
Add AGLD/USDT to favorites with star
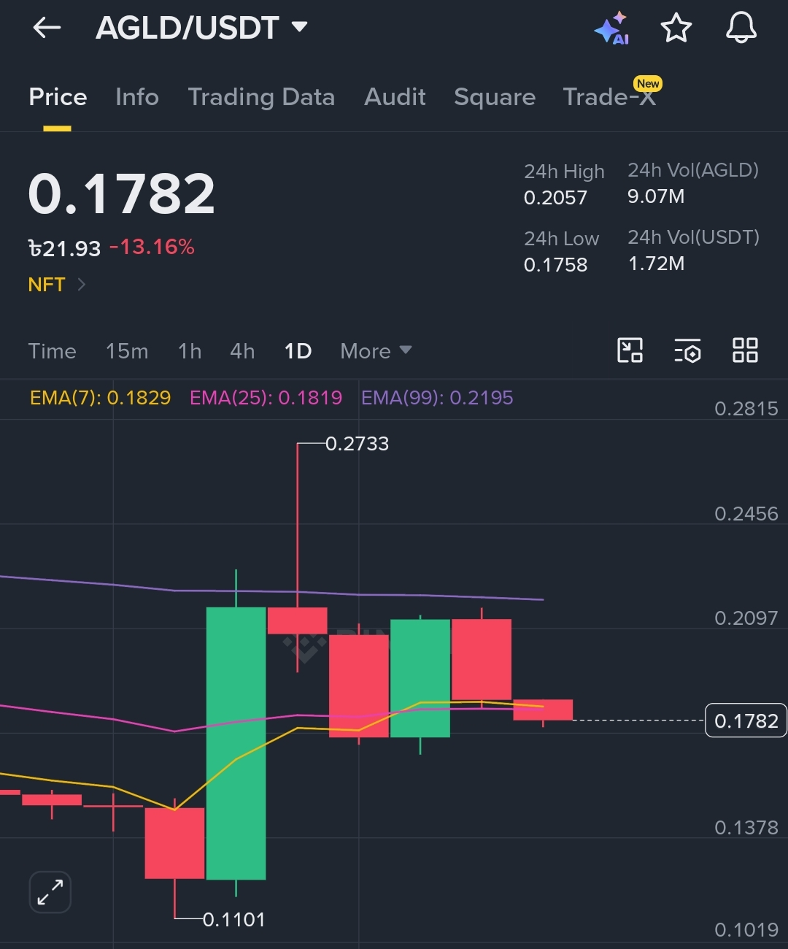[x=676, y=28]
